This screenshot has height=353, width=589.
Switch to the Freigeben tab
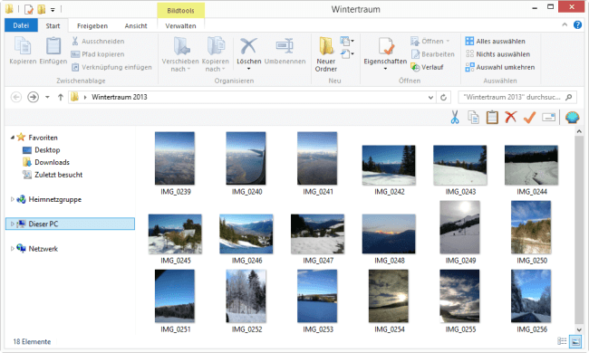92,25
